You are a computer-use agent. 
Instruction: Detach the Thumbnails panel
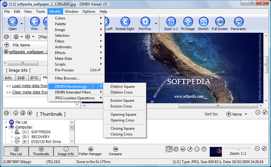[x=265, y=113]
